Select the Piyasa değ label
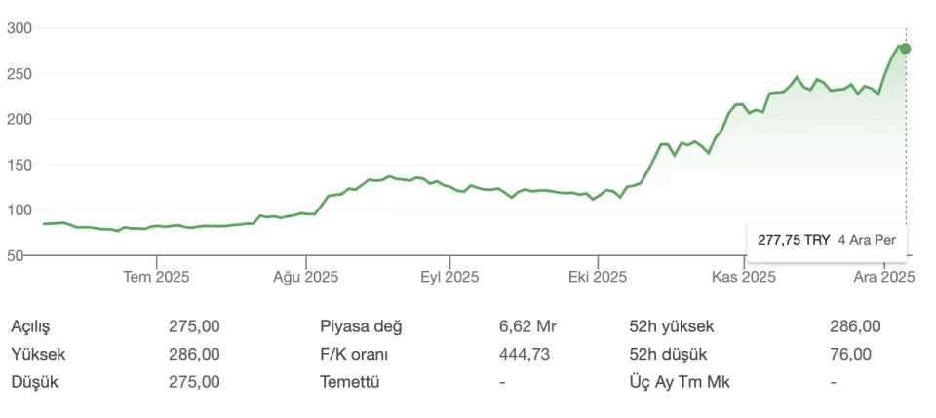 361,326
